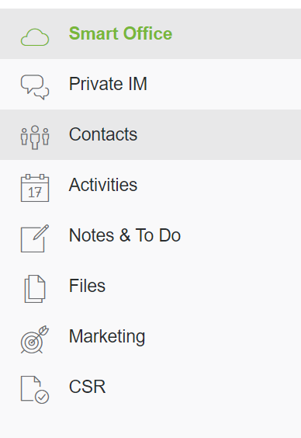Navigate to the Activities section

tap(103, 185)
